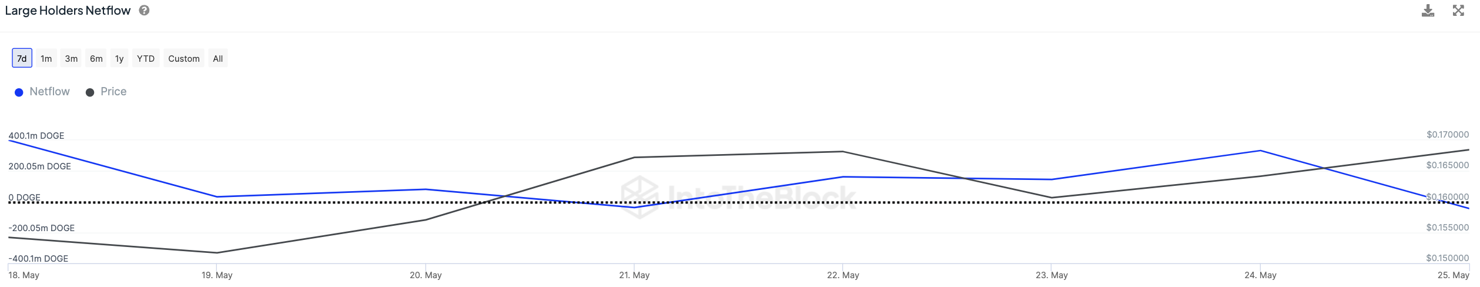1480x287 pixels.
Task: Select the YTD time range
Action: 146,58
